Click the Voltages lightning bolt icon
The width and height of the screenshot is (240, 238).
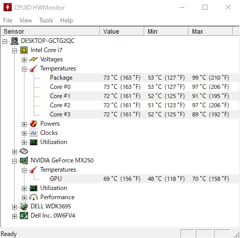(x=34, y=59)
